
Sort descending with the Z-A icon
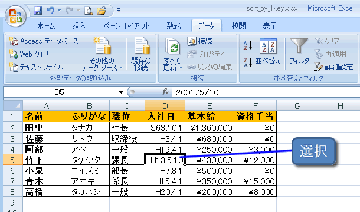click(248, 62)
